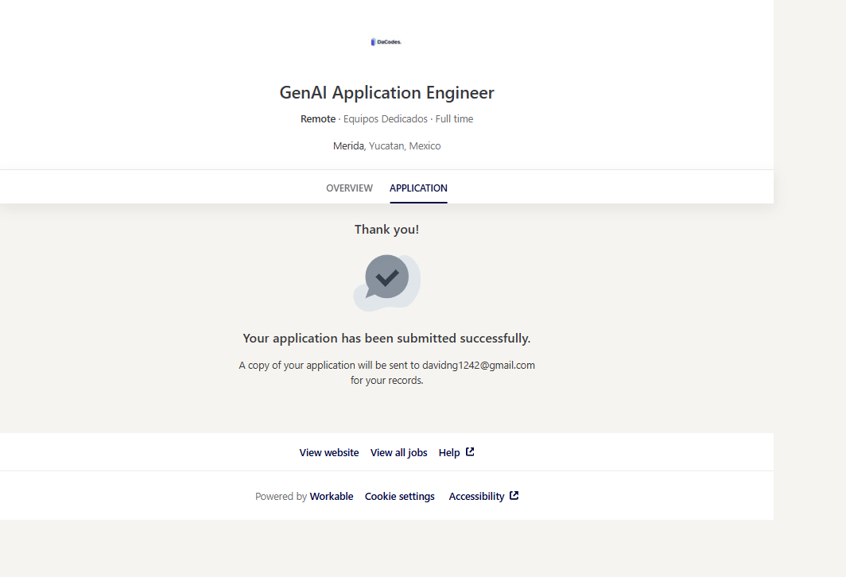Click the Equipos Dedicados department text

pyautogui.click(x=386, y=119)
